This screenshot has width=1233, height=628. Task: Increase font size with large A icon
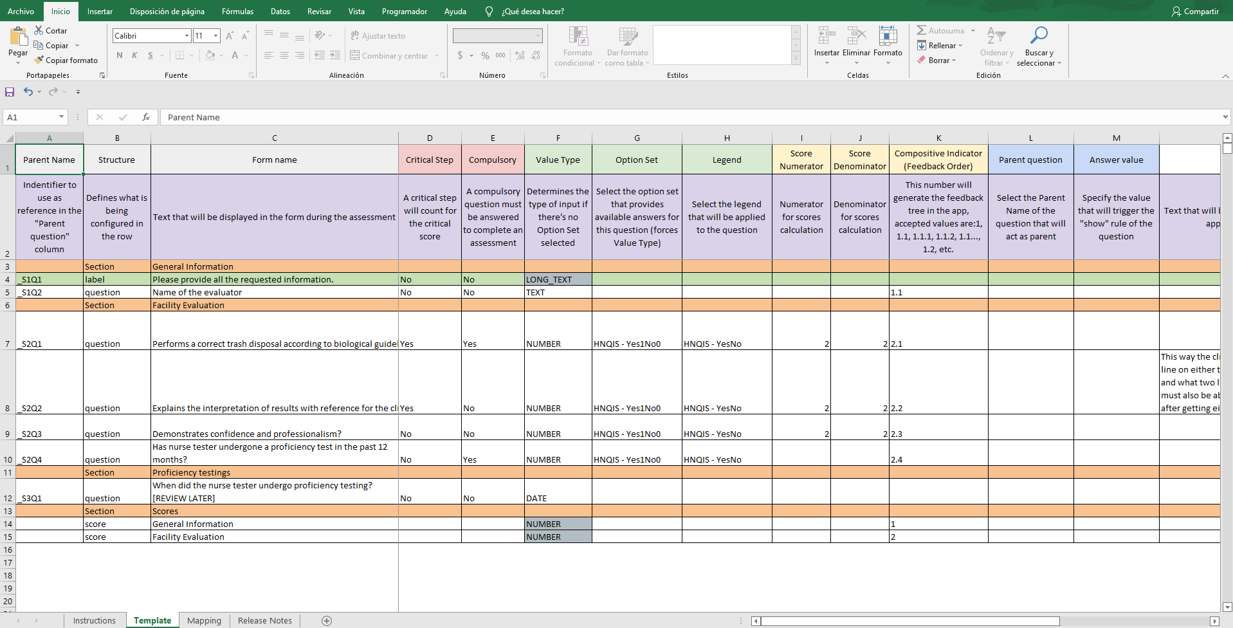click(x=230, y=36)
